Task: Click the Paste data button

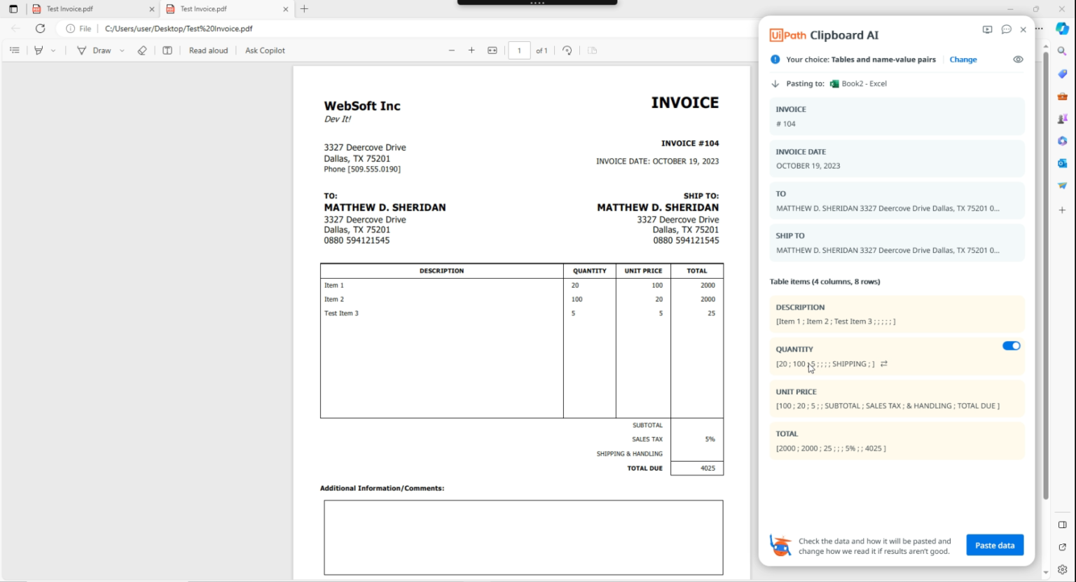Action: pyautogui.click(x=994, y=545)
